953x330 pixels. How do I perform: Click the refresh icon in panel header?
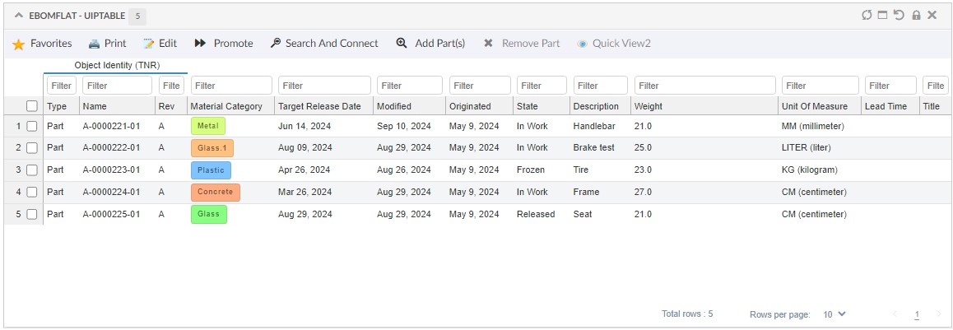point(867,15)
